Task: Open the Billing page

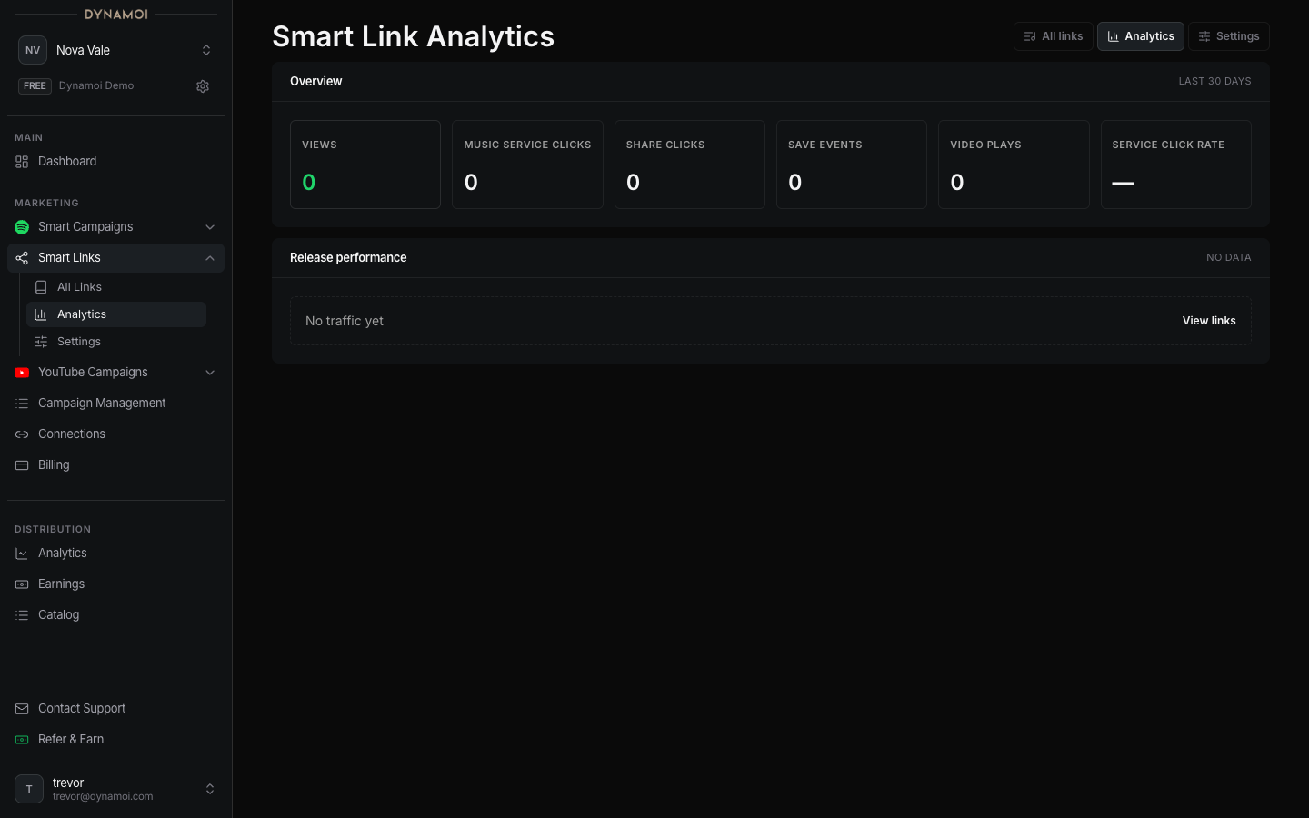Action: (x=115, y=465)
